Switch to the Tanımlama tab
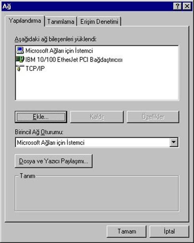The height and width of the screenshot is (243, 194). coord(61,21)
